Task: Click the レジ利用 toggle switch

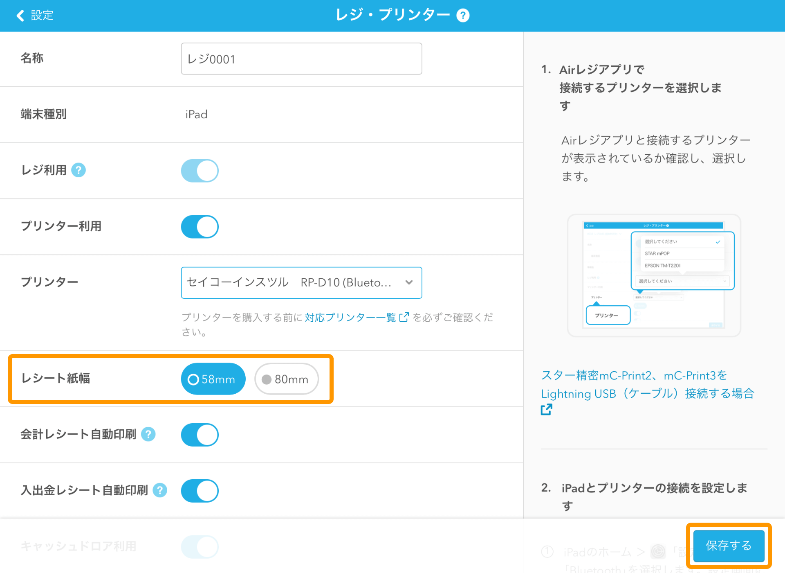Action: [x=200, y=170]
